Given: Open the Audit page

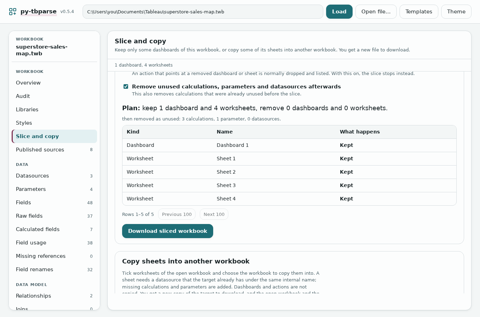Looking at the screenshot, I should coord(54,96).
